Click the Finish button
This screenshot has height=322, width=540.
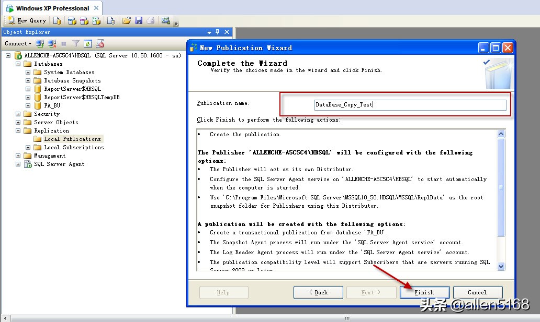click(424, 292)
